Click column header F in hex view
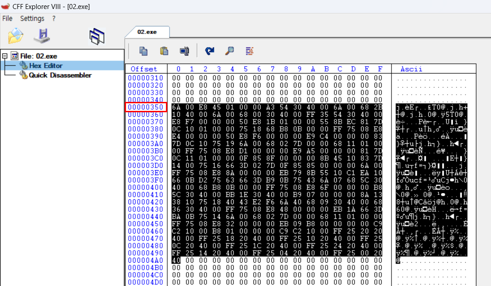 [x=380, y=69]
